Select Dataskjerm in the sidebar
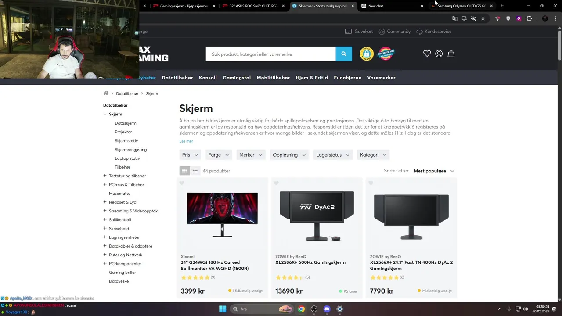Image resolution: width=562 pixels, height=316 pixels. pyautogui.click(x=126, y=123)
